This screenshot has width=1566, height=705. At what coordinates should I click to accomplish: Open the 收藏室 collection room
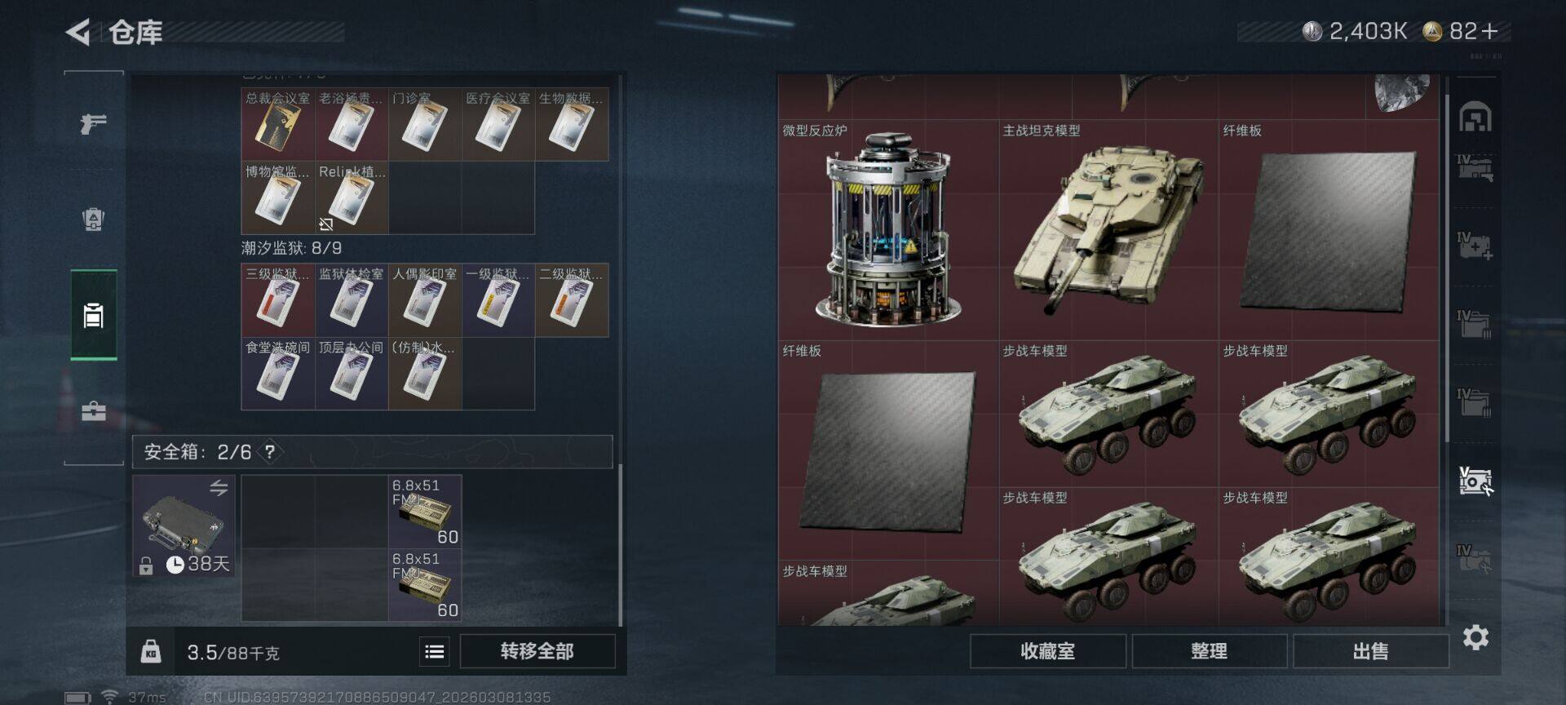(1048, 651)
